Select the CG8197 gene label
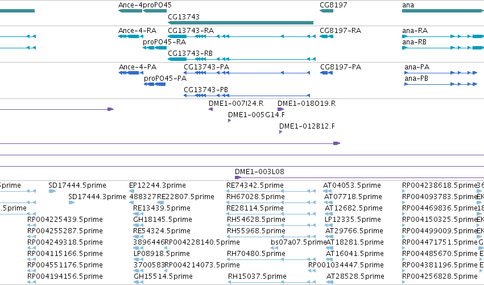 click(x=333, y=5)
